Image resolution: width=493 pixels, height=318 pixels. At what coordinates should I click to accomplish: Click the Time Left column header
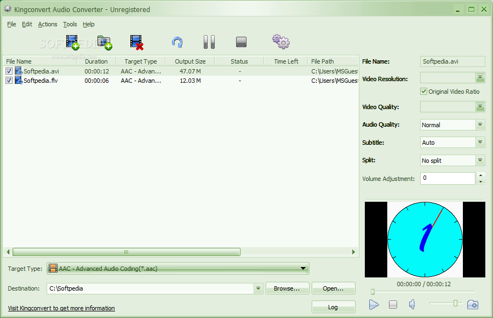(x=286, y=61)
